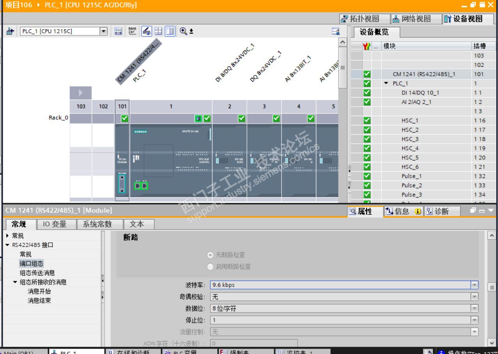Collapse the RS422/485 接口 tree node
Image resolution: width=498 pixels, height=354 pixels.
tap(7, 245)
